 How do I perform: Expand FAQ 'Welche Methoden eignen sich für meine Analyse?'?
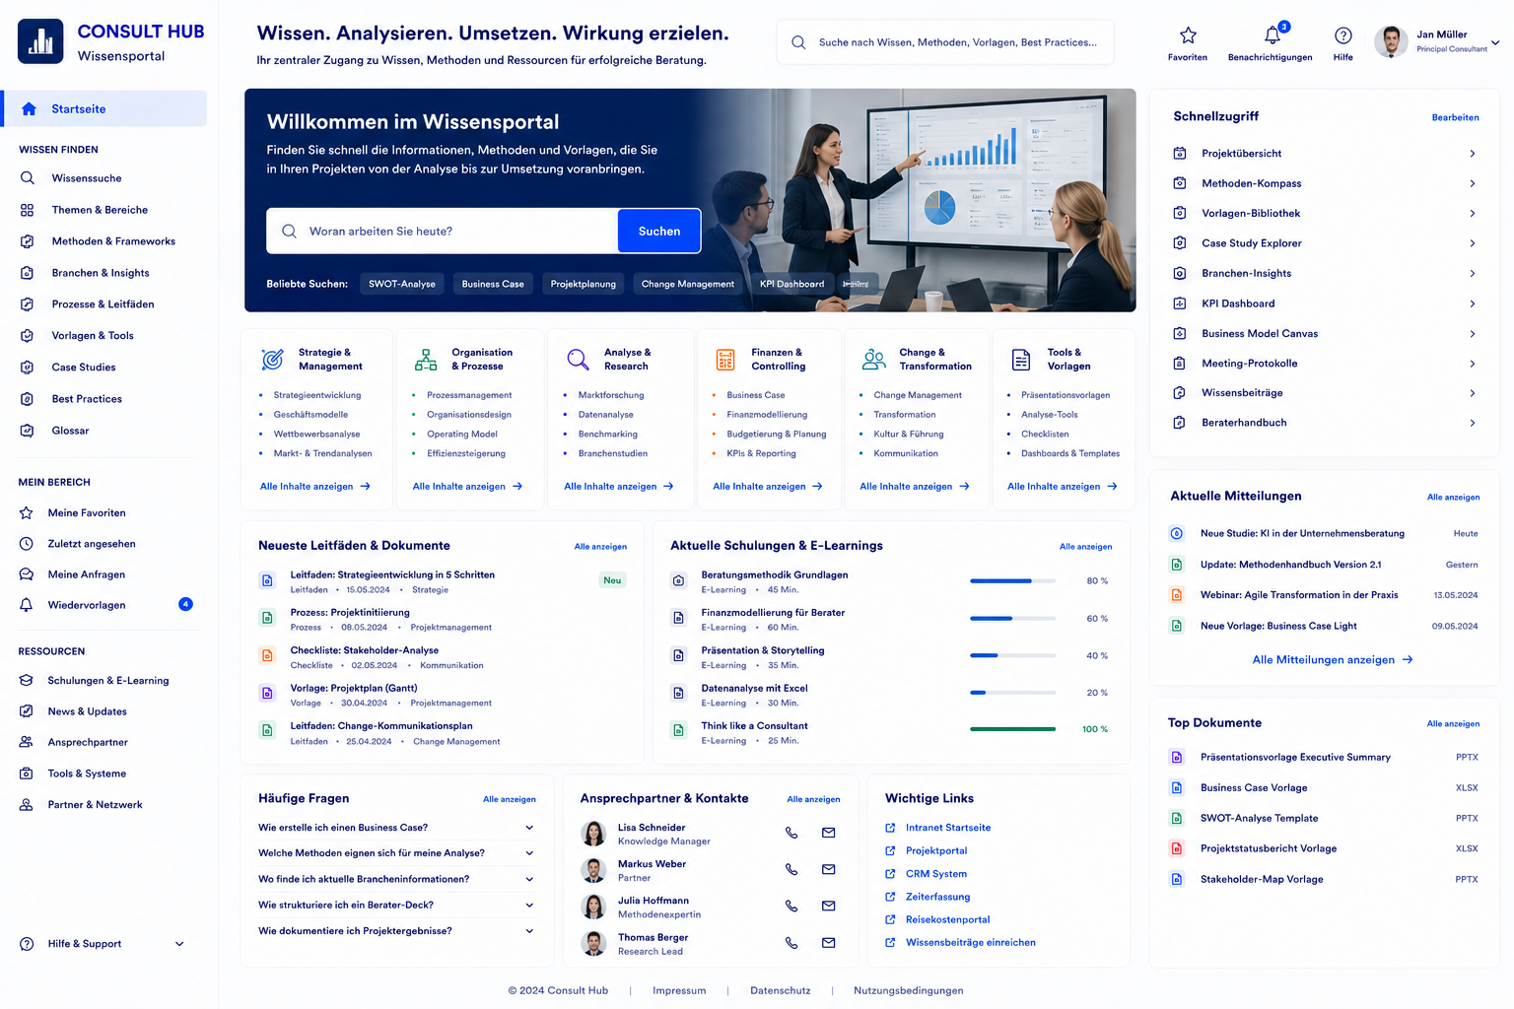coord(529,853)
